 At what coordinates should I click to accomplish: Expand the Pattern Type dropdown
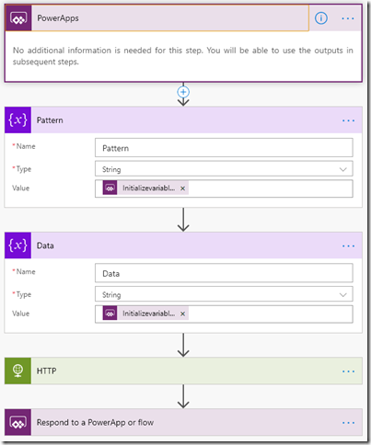224,169
